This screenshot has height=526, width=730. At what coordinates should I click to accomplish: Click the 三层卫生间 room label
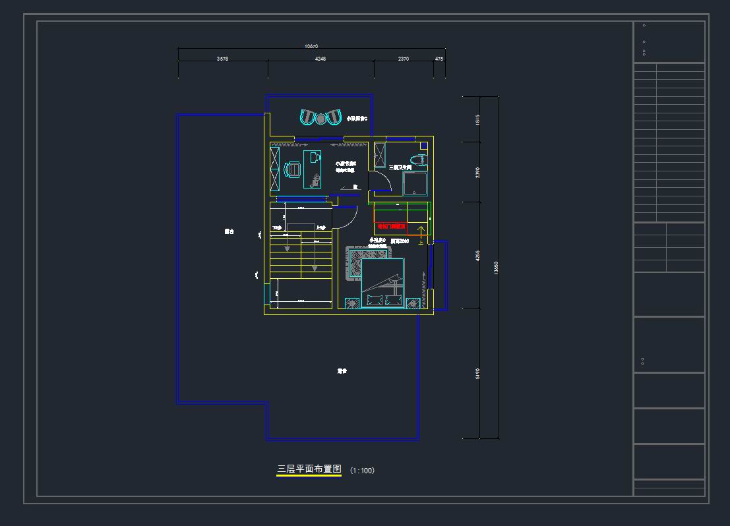[x=400, y=167]
